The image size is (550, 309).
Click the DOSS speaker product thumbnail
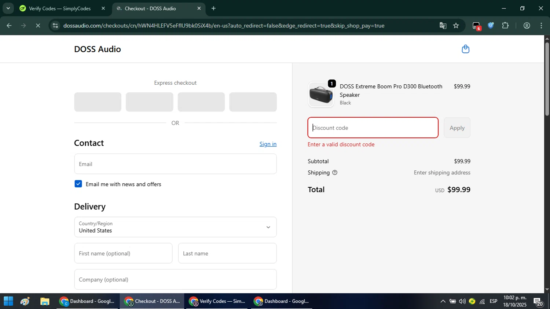[x=321, y=95]
